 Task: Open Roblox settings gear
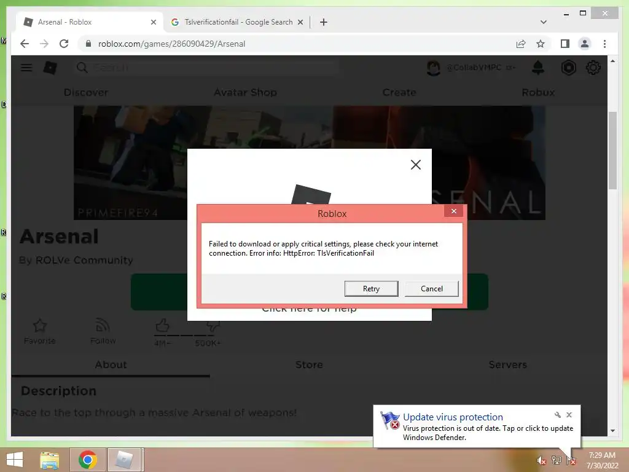pyautogui.click(x=593, y=68)
